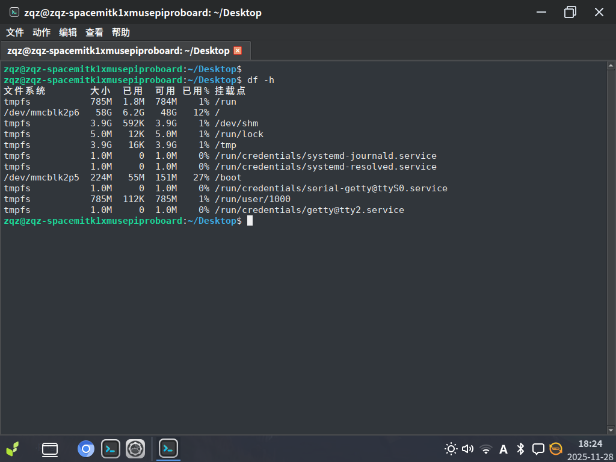The image size is (616, 462).
Task: Click the terminal icon in the title bar
Action: [x=14, y=12]
